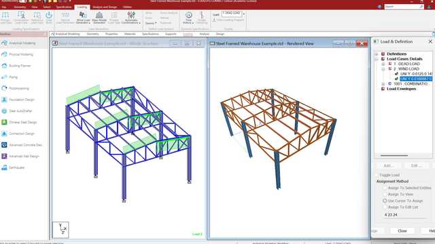This screenshot has height=244, width=435.
Task: Open the Specification ribbon tab
Action: coord(64,7)
